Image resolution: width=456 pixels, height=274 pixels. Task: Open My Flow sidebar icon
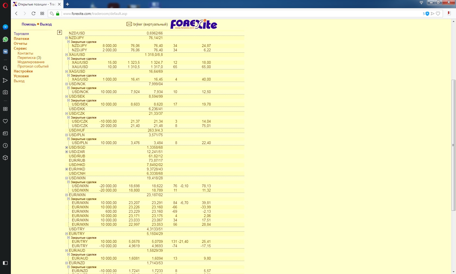coord(5,80)
